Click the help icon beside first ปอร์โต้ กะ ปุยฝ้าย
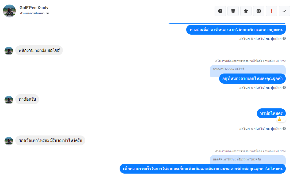This screenshot has width=293, height=176. tap(284, 38)
